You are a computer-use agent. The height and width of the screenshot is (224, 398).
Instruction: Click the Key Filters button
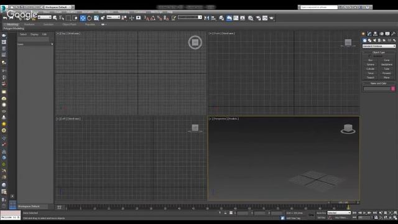341,218
